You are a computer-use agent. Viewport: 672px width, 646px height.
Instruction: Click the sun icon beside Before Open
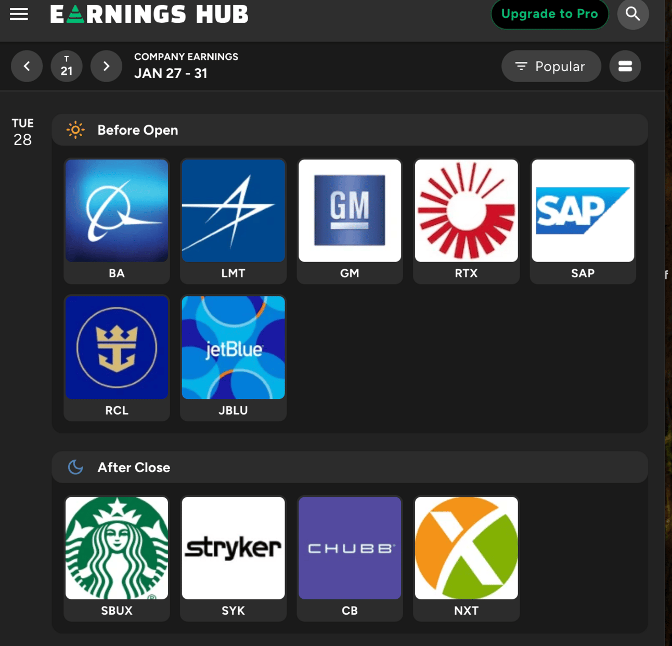[x=75, y=130]
